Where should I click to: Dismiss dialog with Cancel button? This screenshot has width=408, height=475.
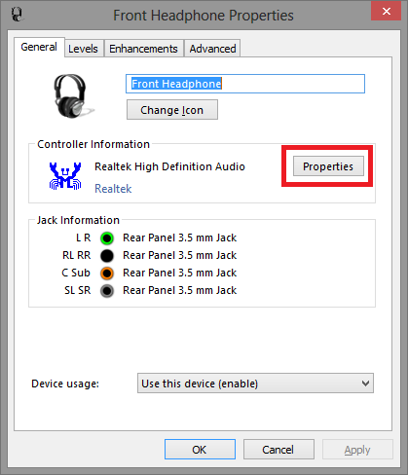coord(278,450)
